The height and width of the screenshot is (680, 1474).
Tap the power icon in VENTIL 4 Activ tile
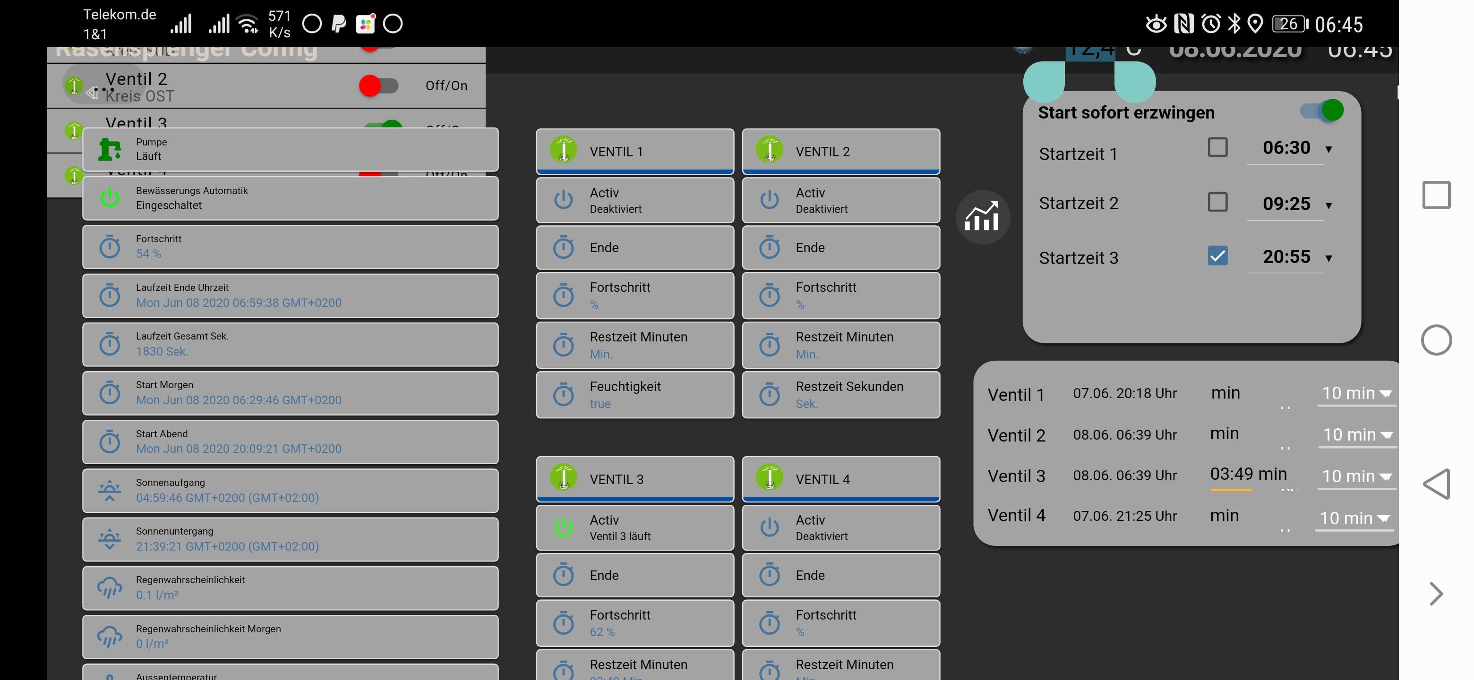[769, 527]
